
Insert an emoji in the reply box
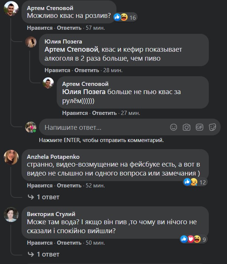pyautogui.click(x=174, y=127)
